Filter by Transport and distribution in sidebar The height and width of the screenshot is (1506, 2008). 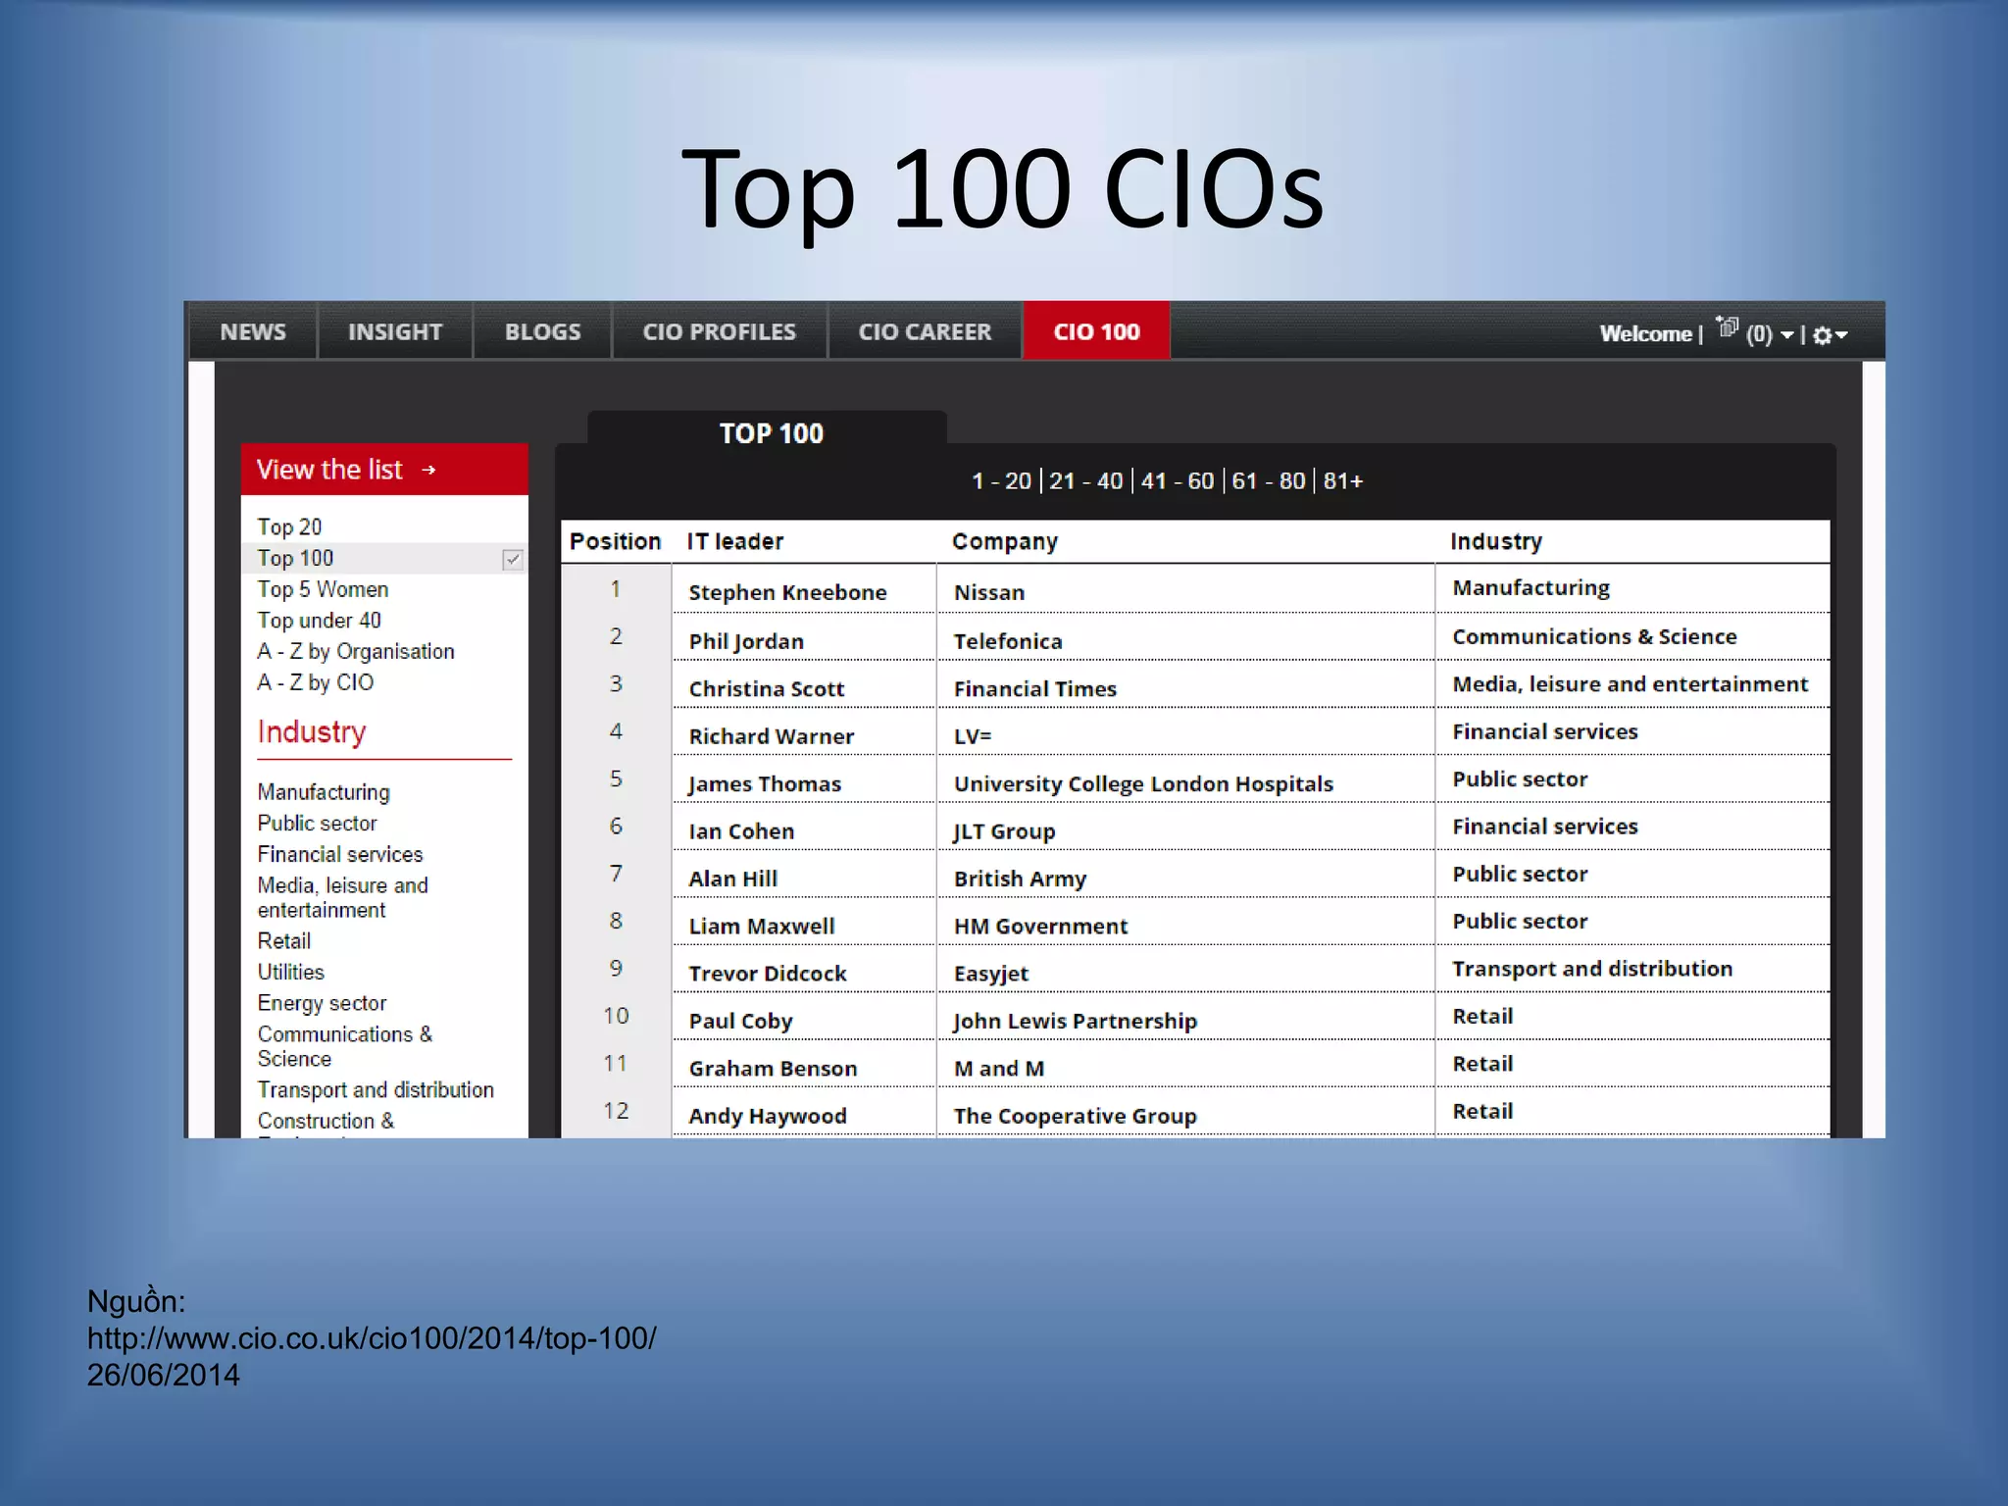[376, 1090]
